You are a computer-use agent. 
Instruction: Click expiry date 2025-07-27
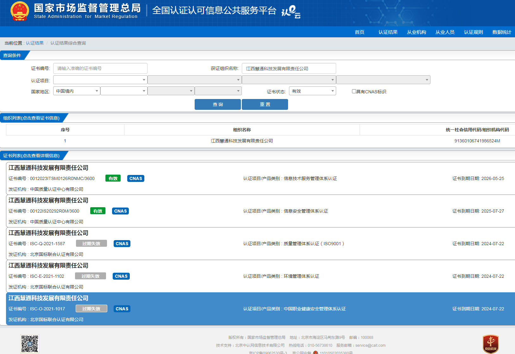click(493, 211)
